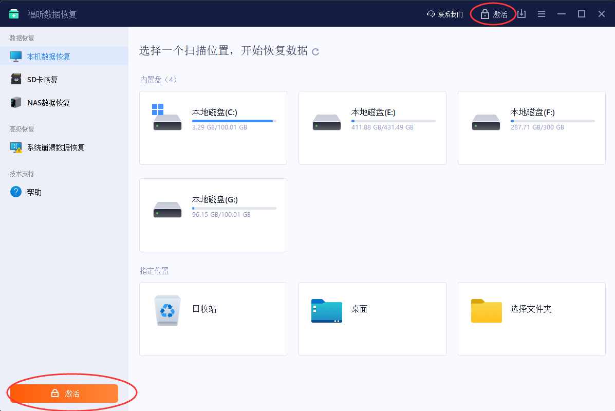Select the 本地磁盘(E:) label
Image resolution: width=615 pixels, height=411 pixels.
click(x=374, y=113)
